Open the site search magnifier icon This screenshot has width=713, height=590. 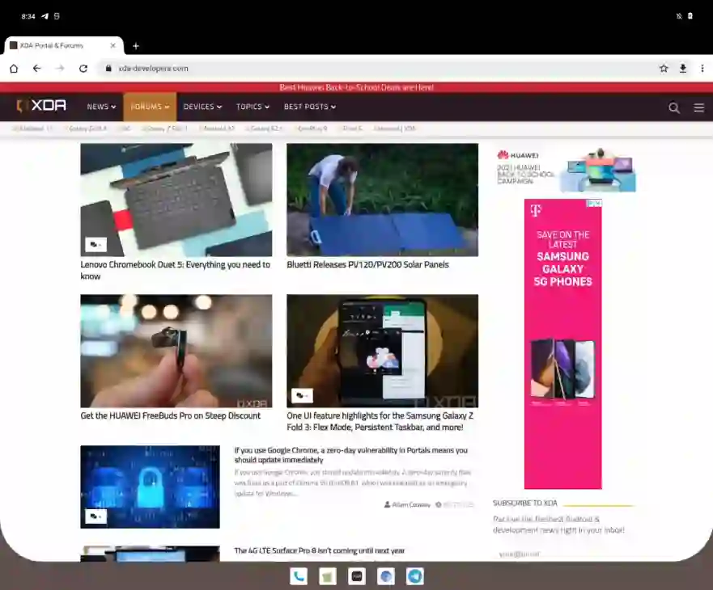[x=674, y=107]
